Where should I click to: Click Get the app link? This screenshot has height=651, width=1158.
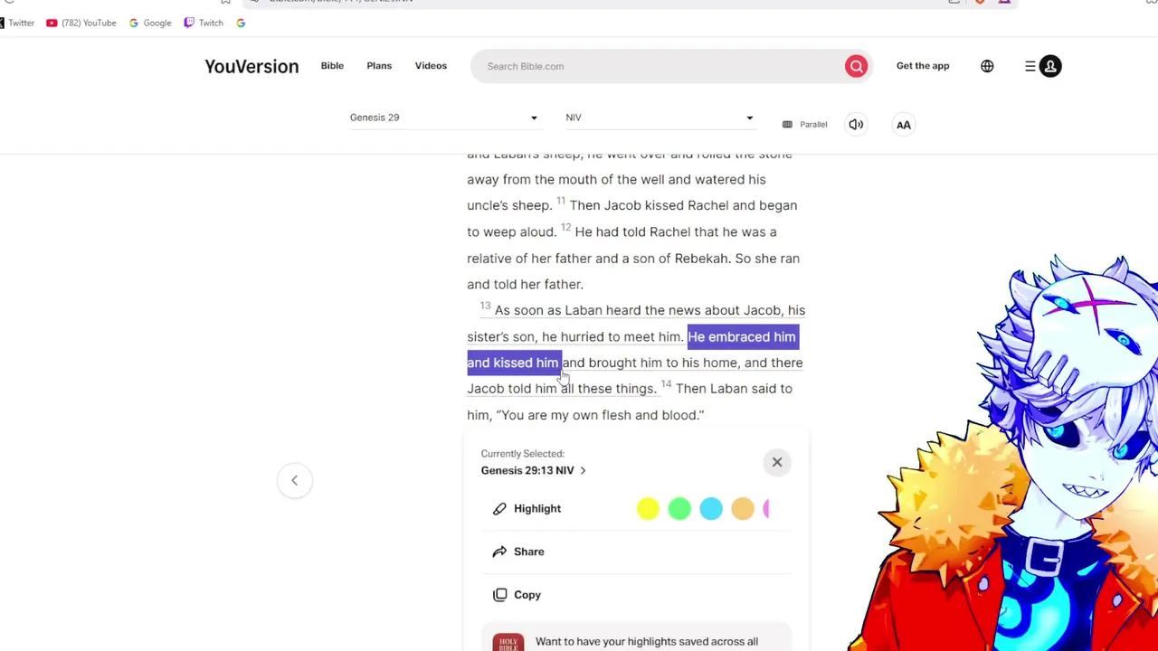click(923, 66)
